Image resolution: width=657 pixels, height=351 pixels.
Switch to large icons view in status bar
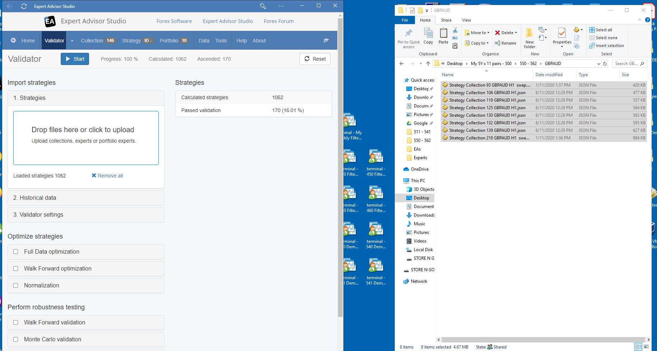646,347
